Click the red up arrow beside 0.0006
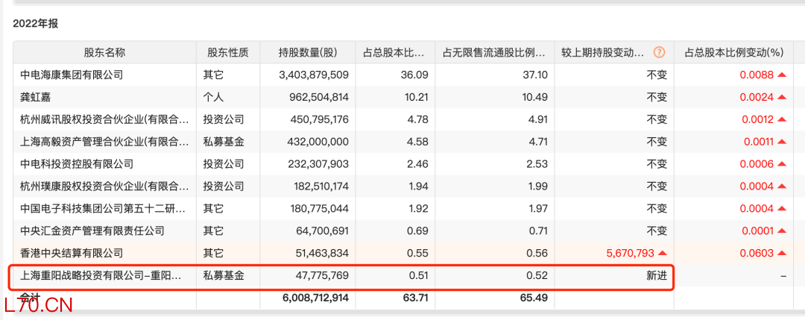Screen dimensions: 805x320 coord(781,164)
